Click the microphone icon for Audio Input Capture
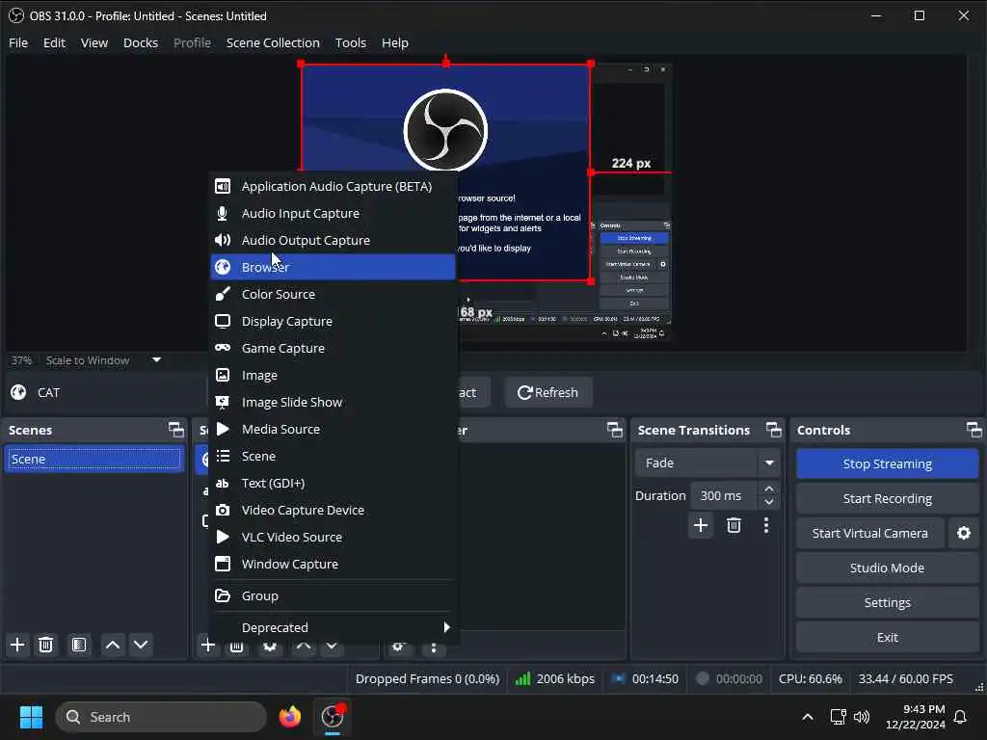Viewport: 987px width, 740px height. coord(223,213)
